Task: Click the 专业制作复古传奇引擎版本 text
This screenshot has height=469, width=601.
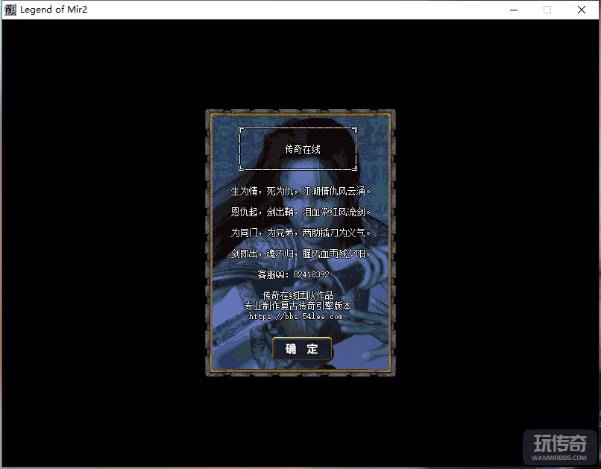Action: (x=298, y=306)
